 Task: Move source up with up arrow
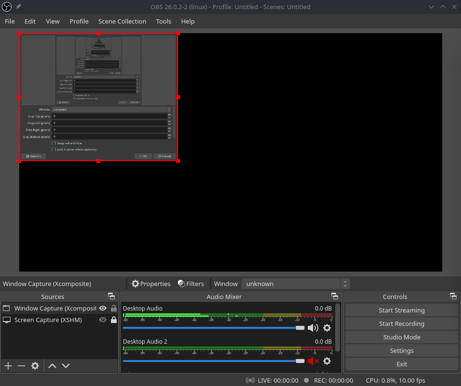tap(52, 366)
